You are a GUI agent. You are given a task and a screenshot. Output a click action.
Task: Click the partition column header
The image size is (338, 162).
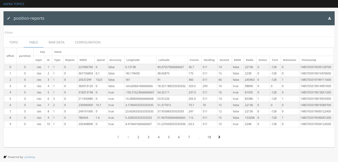[x=25, y=56]
